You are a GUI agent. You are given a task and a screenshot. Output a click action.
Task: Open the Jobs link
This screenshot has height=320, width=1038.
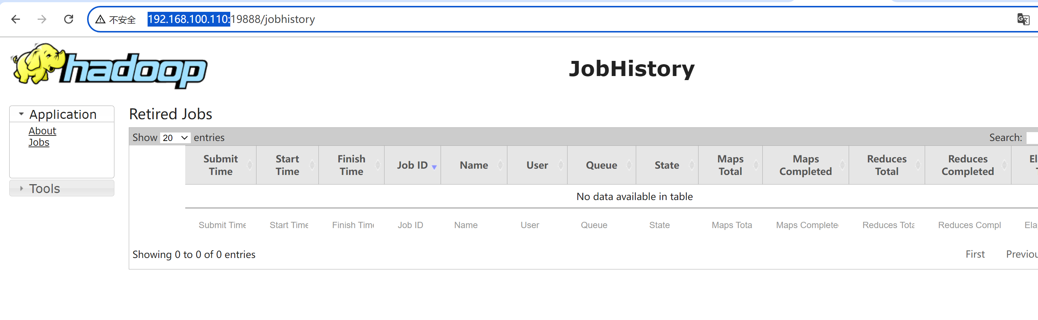tap(39, 142)
